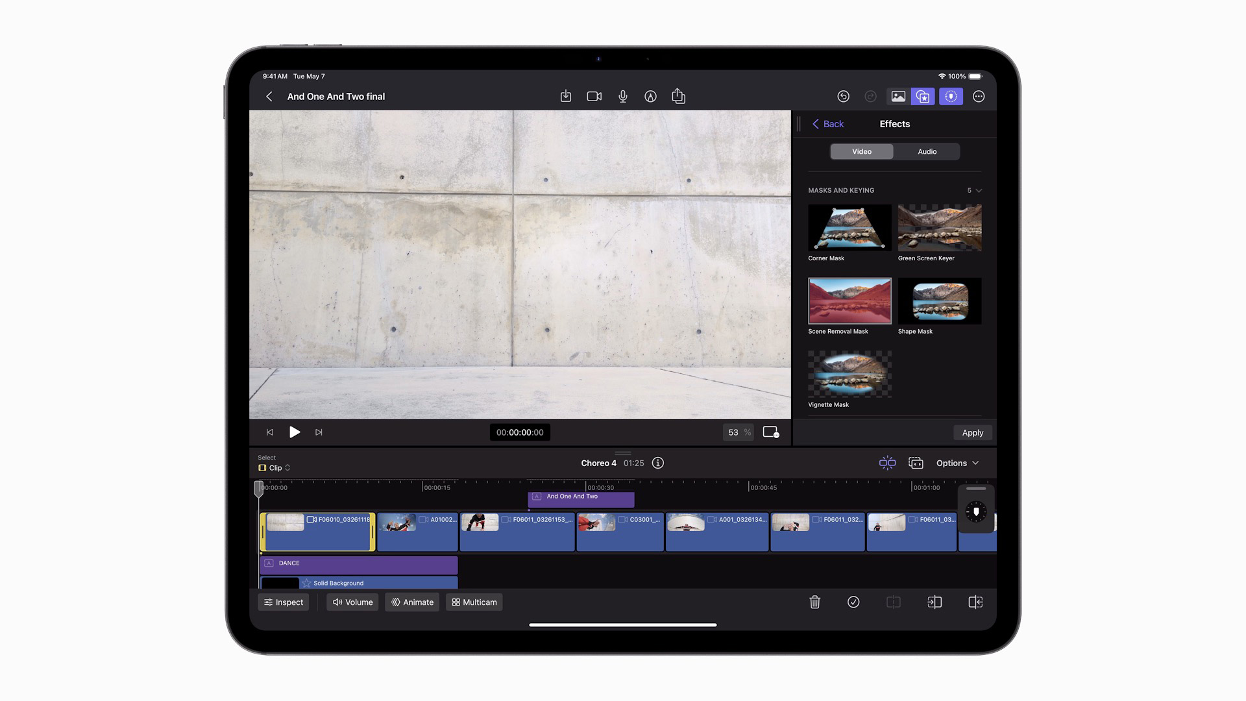
Task: Click the undo icon
Action: 843,96
